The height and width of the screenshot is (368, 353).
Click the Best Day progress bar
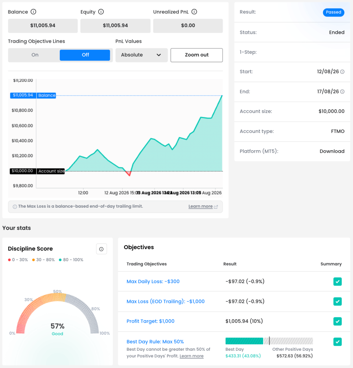click(269, 341)
